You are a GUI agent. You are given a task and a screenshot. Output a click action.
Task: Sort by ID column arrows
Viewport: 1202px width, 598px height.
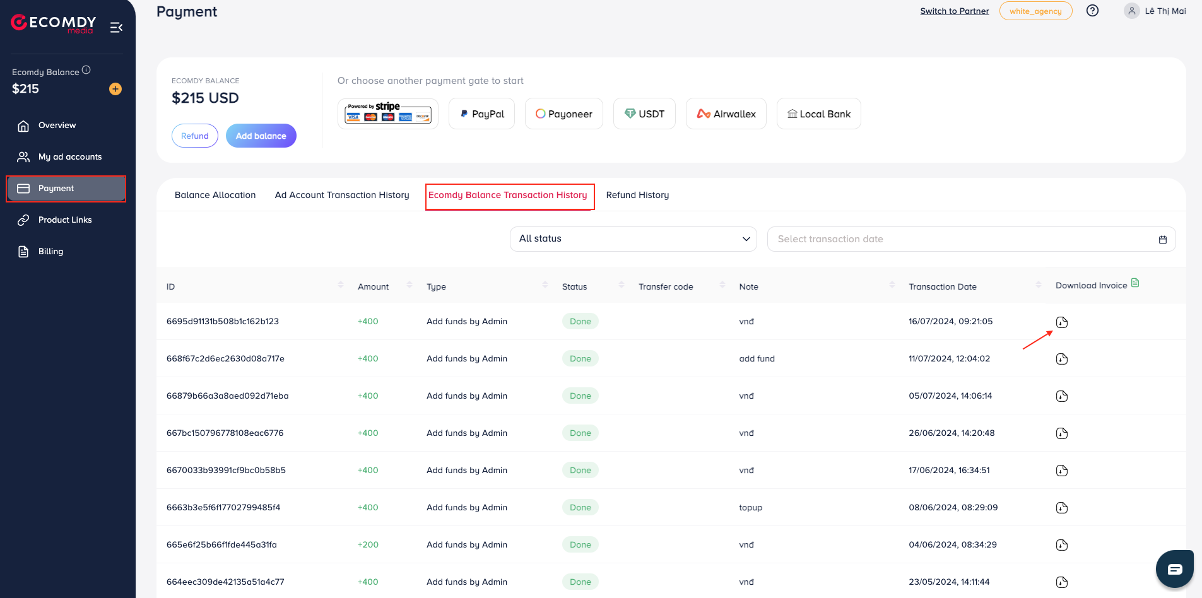click(x=341, y=285)
